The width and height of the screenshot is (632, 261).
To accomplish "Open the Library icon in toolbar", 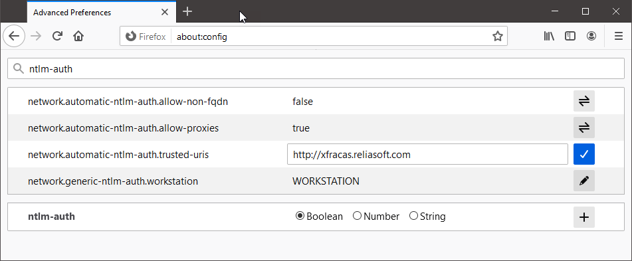I will tap(549, 37).
